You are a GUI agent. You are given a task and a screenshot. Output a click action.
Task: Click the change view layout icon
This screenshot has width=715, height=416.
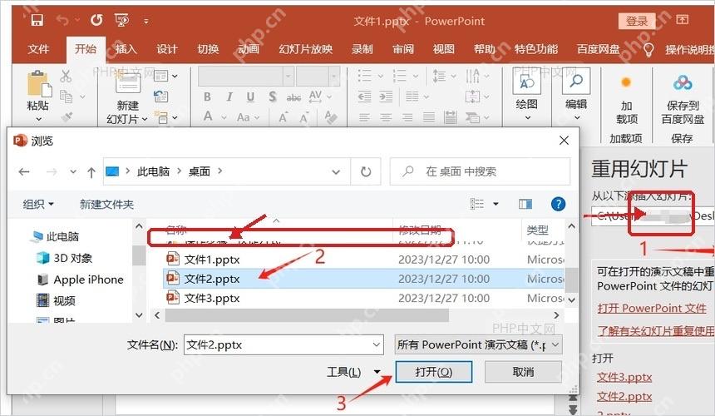(x=477, y=204)
